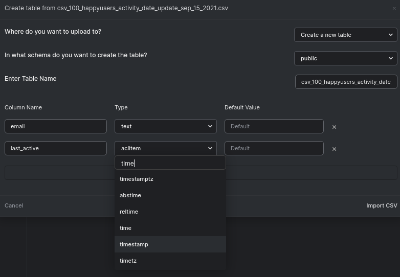Open the email column type dropdown
Image resolution: width=400 pixels, height=277 pixels.
click(x=166, y=126)
